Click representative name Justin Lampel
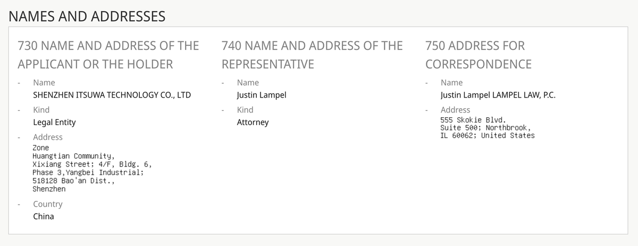Screen dimensions: 638x246 click(262, 95)
